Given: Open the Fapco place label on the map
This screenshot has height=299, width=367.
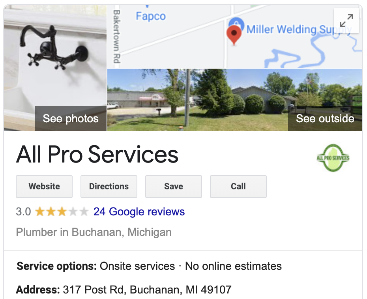Looking at the screenshot, I should [151, 16].
